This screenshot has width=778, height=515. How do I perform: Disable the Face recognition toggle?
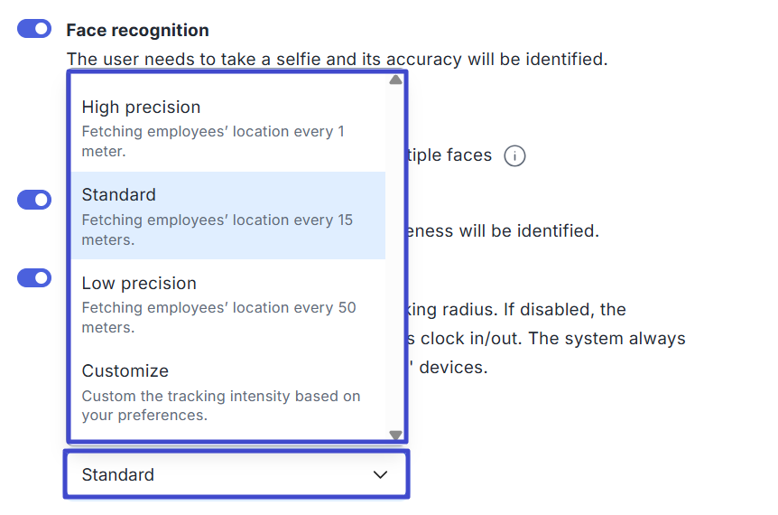pos(34,30)
